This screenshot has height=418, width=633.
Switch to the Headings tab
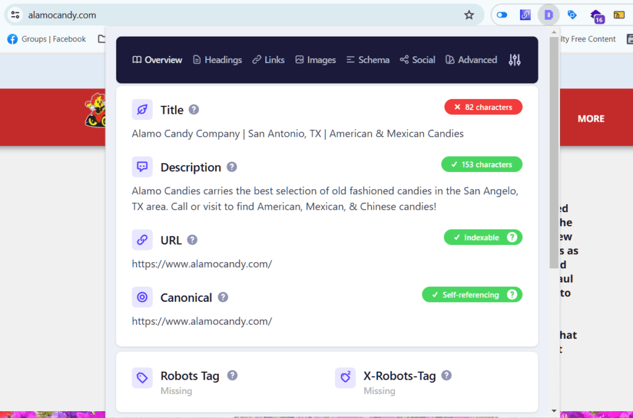[217, 60]
